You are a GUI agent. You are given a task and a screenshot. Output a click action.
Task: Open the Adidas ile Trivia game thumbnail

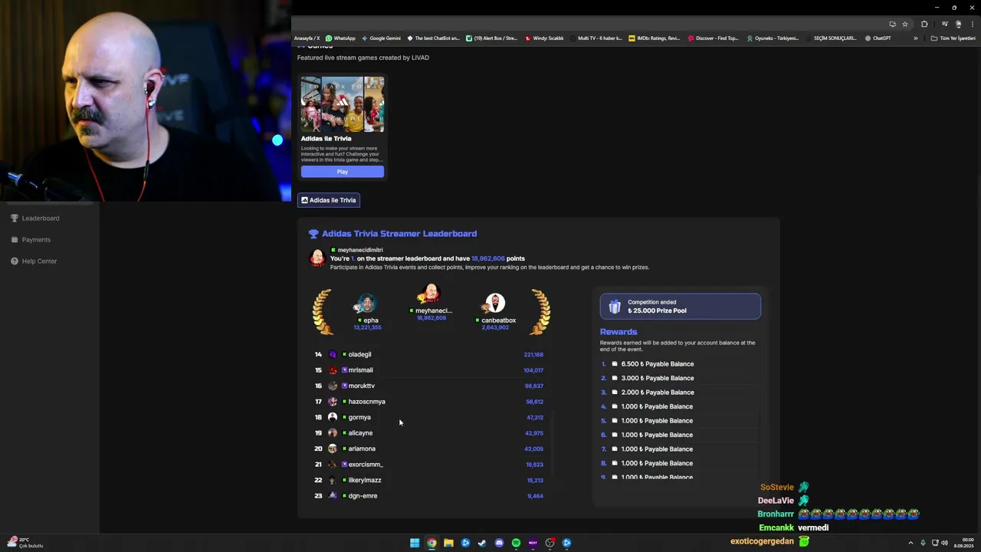pyautogui.click(x=343, y=104)
